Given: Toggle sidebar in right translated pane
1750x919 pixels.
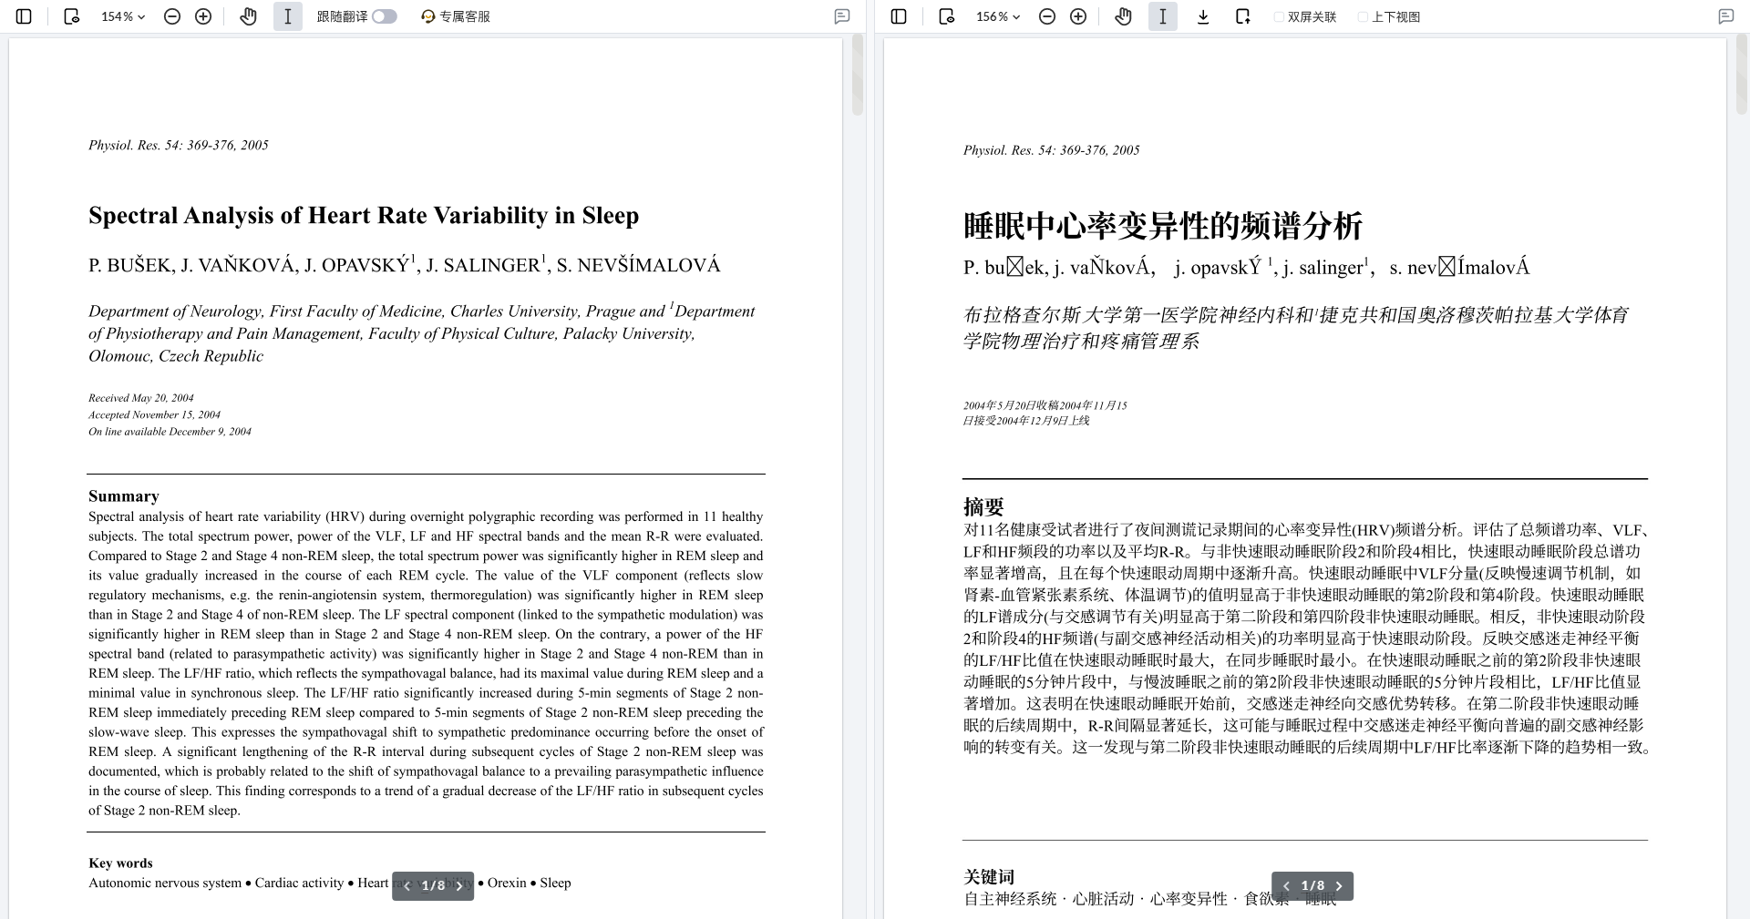Looking at the screenshot, I should pos(899,16).
